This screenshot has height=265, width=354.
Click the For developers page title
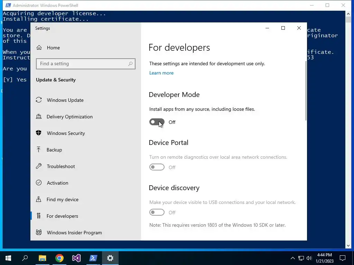tap(179, 48)
